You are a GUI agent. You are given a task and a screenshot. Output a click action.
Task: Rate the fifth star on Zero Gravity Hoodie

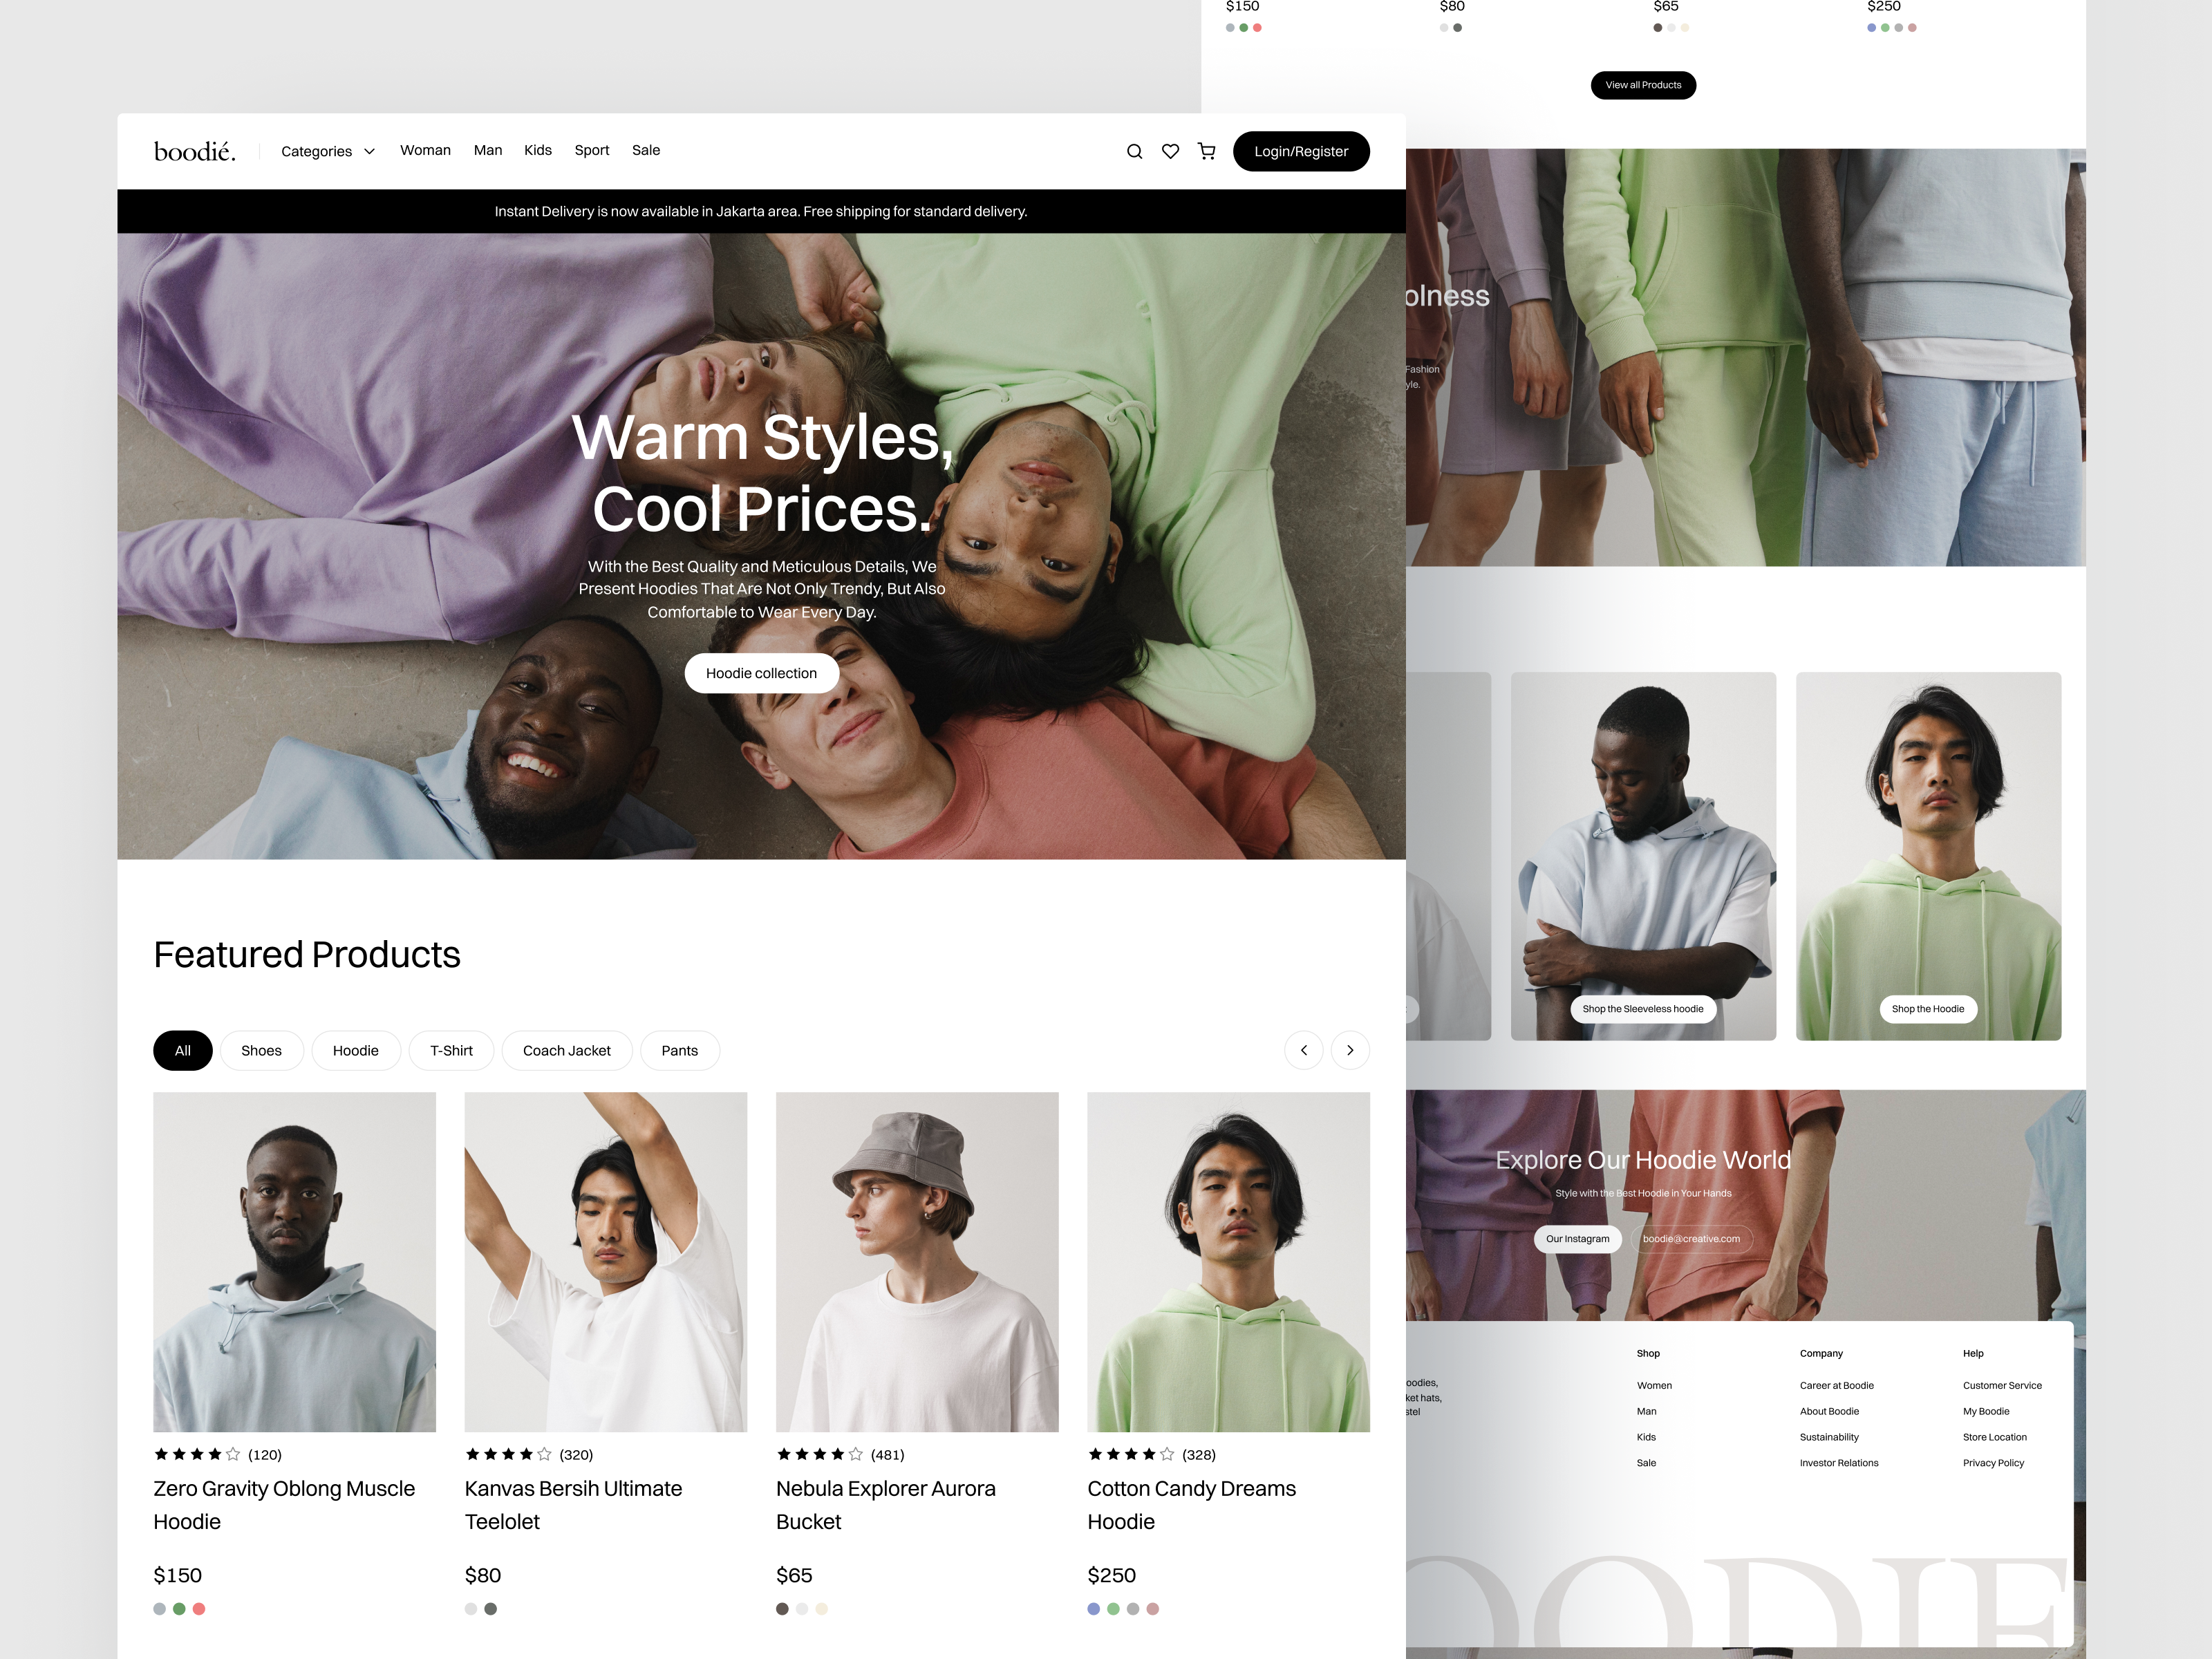coord(233,1455)
